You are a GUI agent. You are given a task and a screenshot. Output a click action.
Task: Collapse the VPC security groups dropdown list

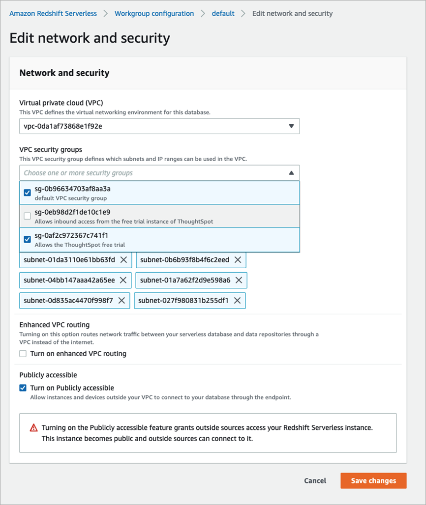coord(292,172)
